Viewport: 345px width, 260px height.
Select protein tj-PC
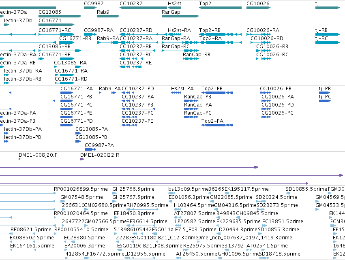click(325, 97)
